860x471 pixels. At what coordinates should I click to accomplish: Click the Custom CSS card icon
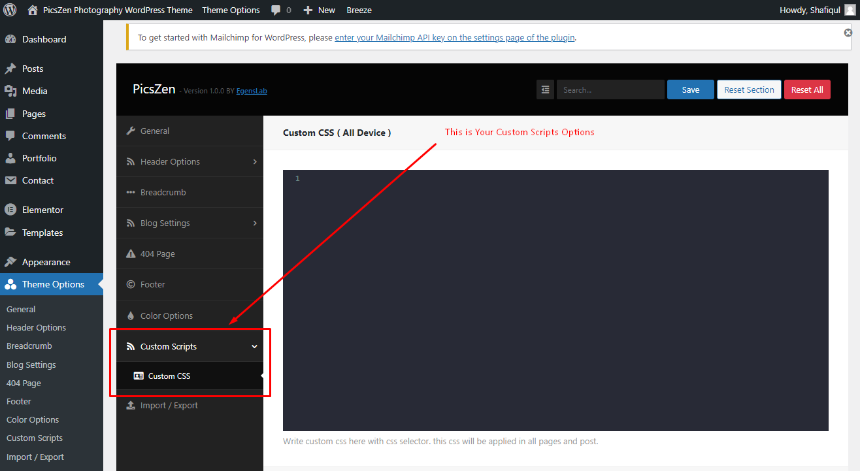coord(139,376)
